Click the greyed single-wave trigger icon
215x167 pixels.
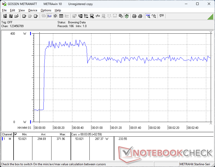109,16
